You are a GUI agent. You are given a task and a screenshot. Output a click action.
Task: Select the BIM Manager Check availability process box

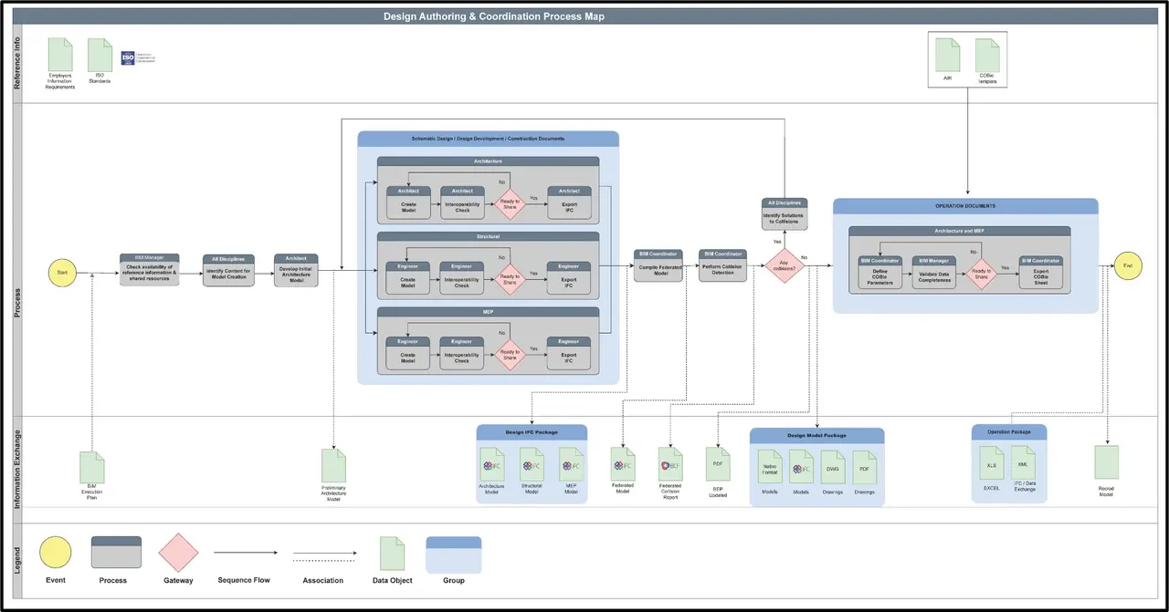[152, 271]
